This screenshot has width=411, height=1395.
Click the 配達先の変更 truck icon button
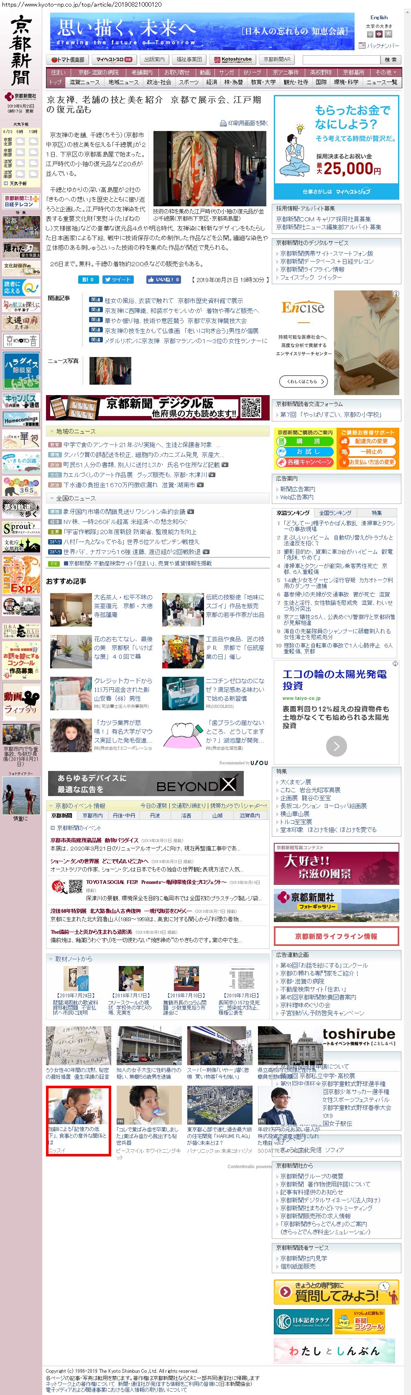click(x=368, y=442)
